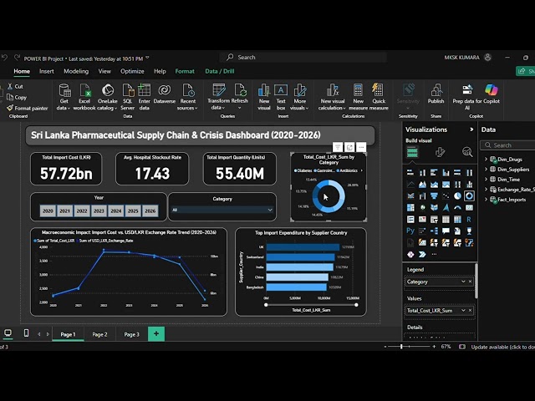Activate the Format painter
The width and height of the screenshot is (535, 401).
[x=28, y=108]
